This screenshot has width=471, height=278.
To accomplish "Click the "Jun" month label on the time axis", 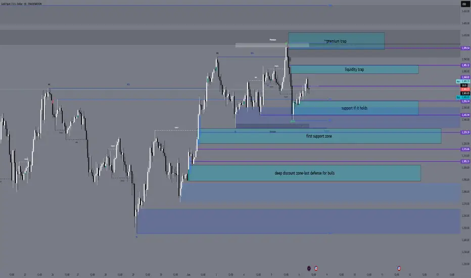I will tap(189, 274).
